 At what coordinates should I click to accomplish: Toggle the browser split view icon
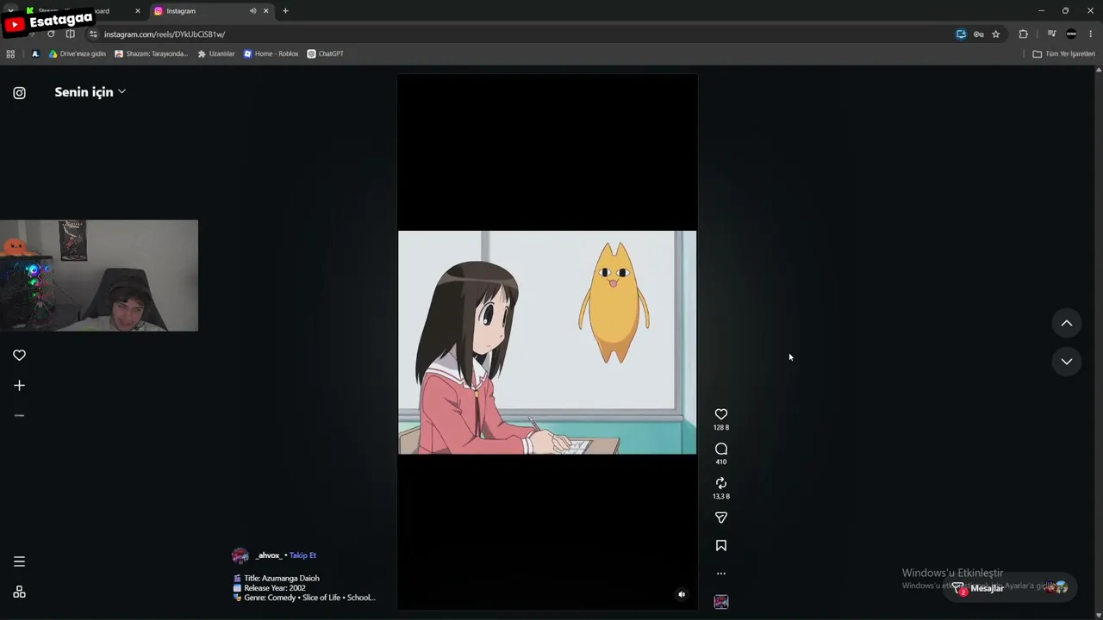pyautogui.click(x=71, y=34)
